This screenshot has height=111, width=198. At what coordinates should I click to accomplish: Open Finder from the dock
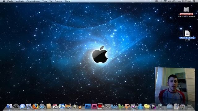point(9,106)
